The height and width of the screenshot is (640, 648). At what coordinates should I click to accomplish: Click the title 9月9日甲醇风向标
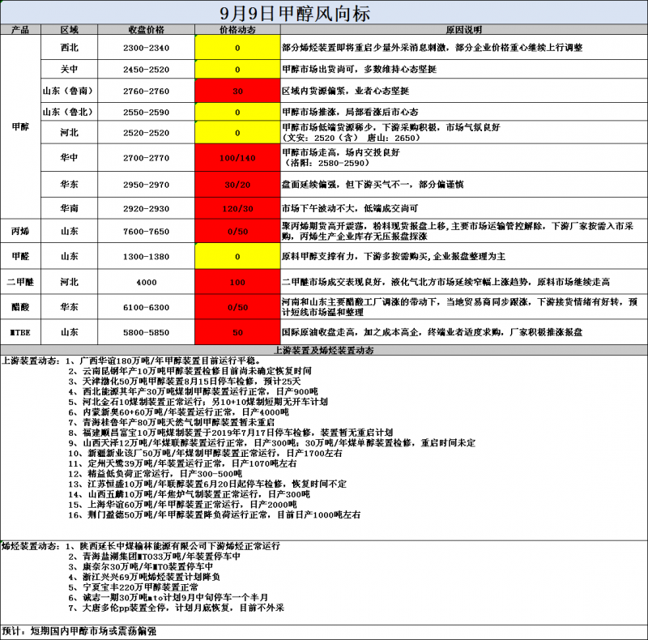point(295,13)
